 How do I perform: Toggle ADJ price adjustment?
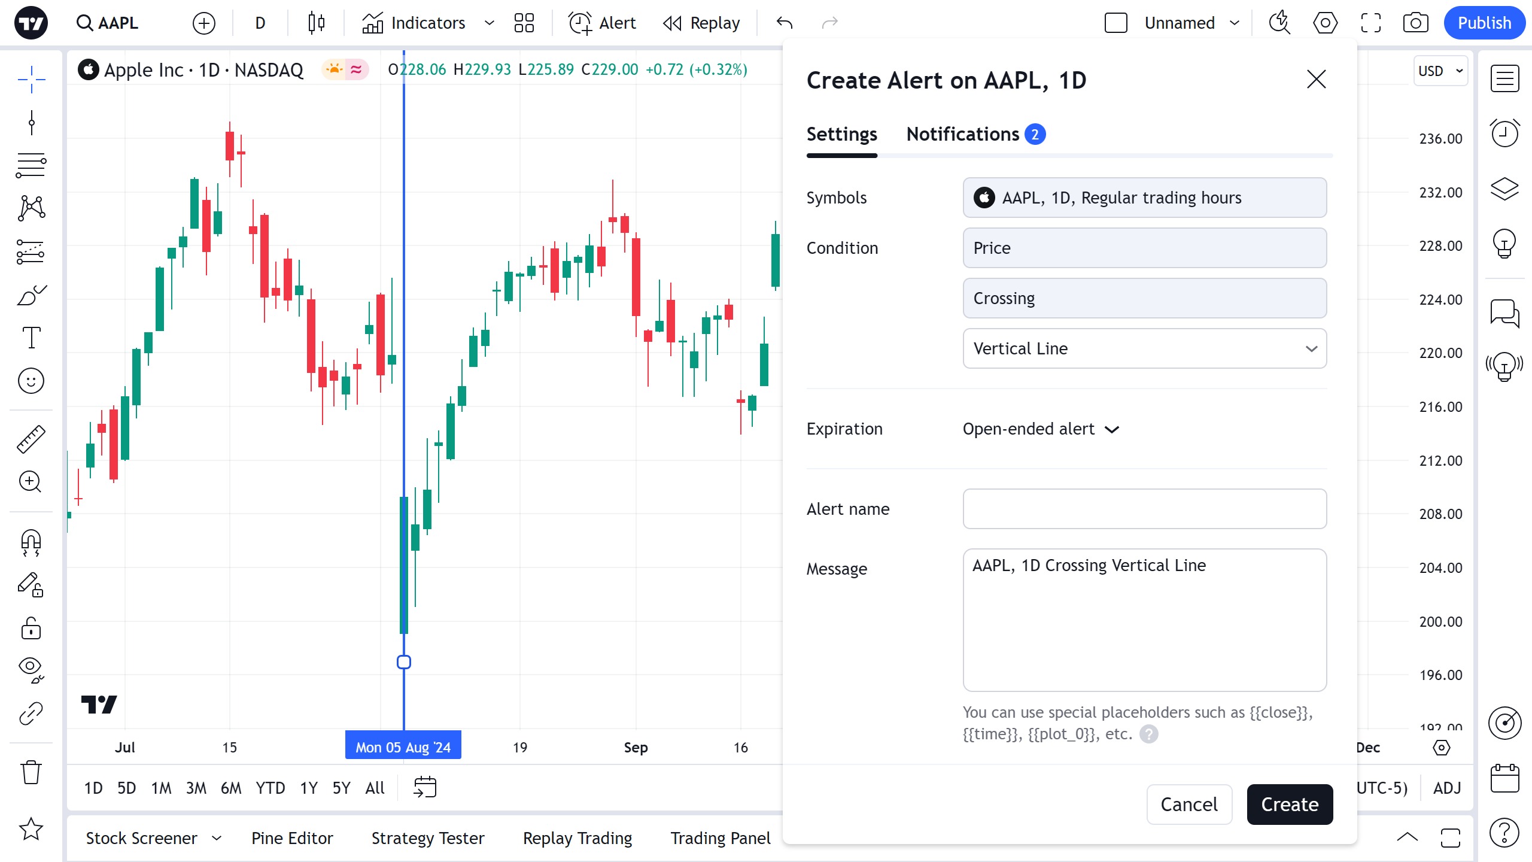(1447, 788)
